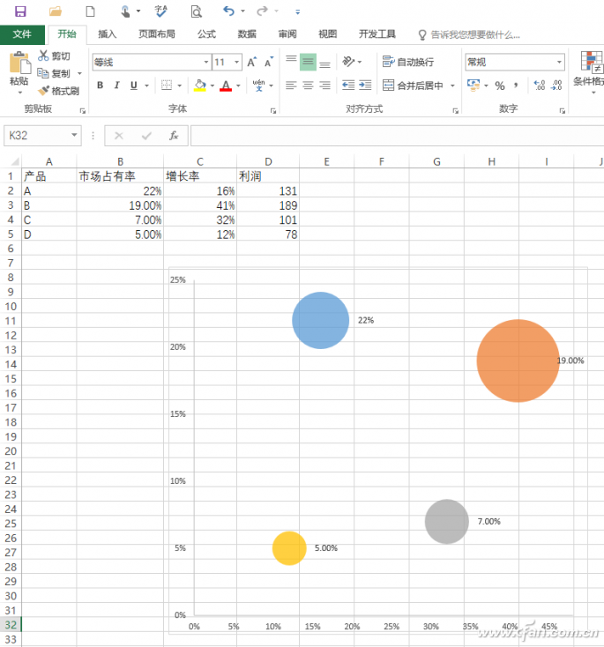This screenshot has width=604, height=647.
Task: Switch to 公式 Formulas tab
Action: point(206,34)
